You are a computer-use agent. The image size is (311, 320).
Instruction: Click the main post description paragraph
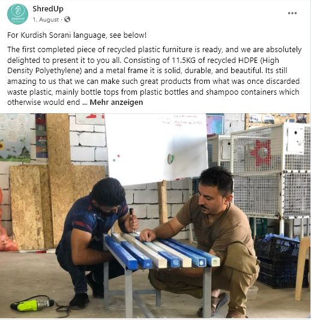tap(154, 76)
